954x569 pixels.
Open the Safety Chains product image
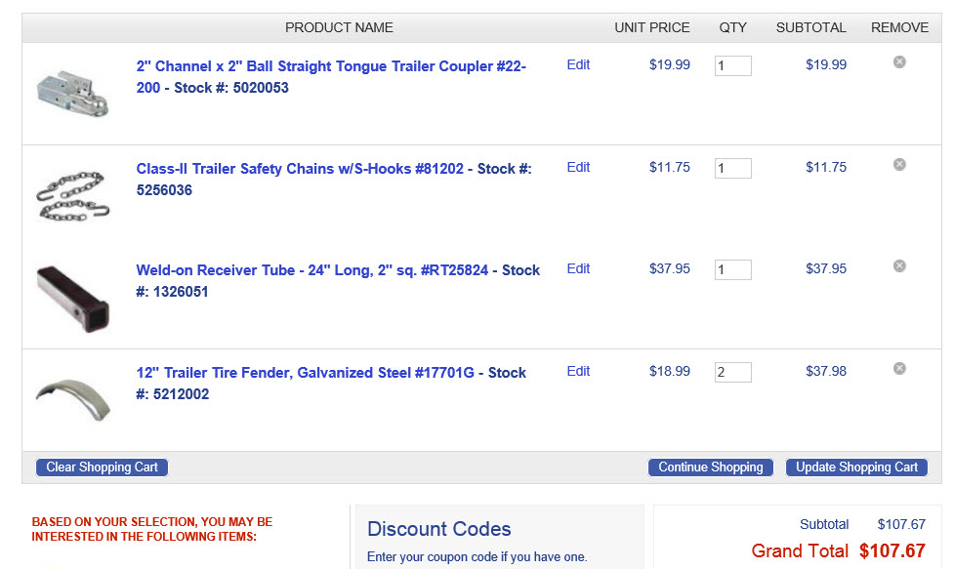coord(73,195)
